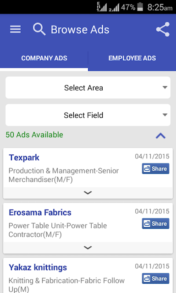Image resolution: width=176 pixels, height=293 pixels.
Task: Tap the 50 Ads Available label
Action: tap(34, 135)
